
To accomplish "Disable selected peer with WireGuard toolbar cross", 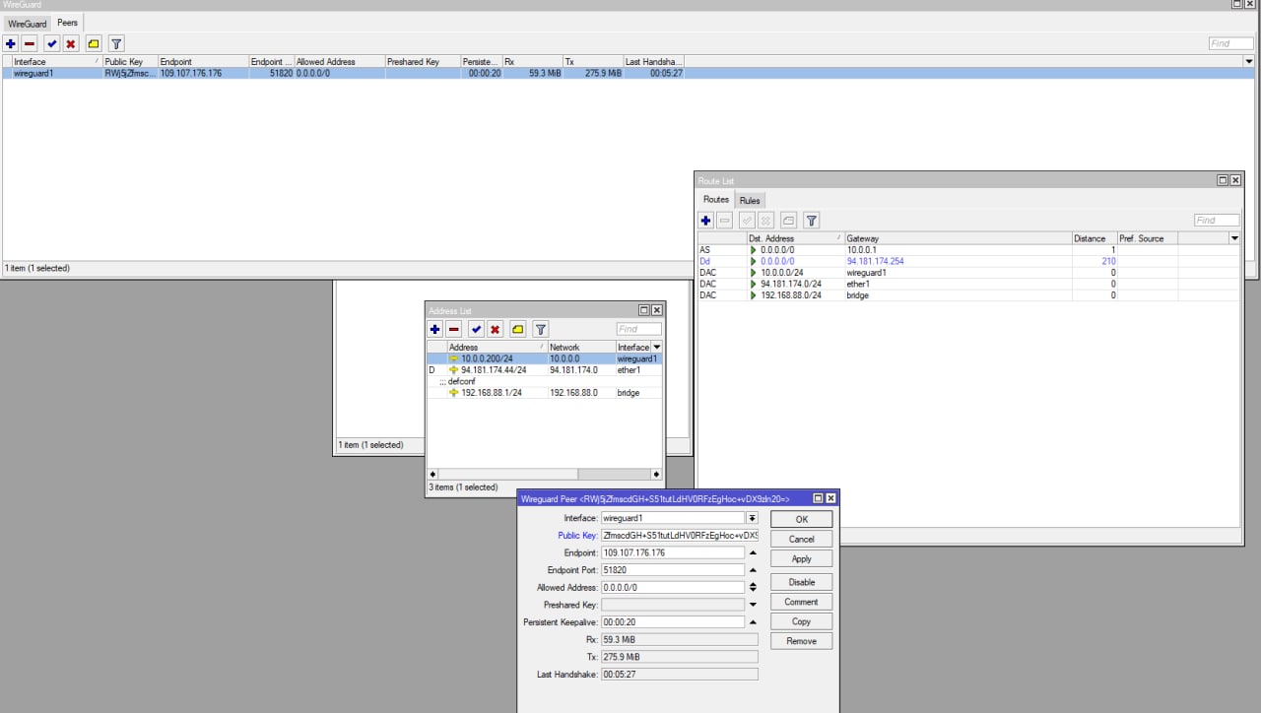I will 71,43.
